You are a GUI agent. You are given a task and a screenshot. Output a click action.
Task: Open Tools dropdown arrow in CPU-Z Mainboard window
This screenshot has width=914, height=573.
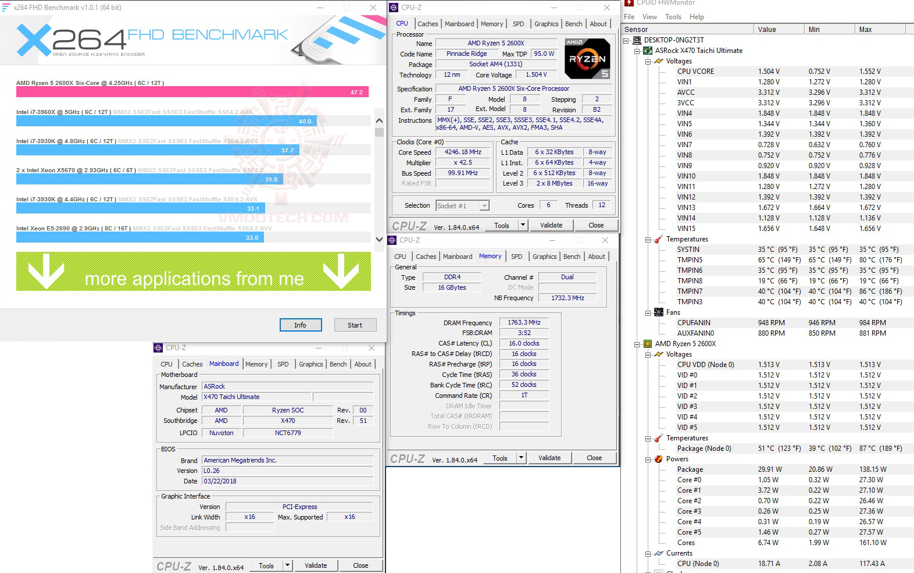coord(287,565)
